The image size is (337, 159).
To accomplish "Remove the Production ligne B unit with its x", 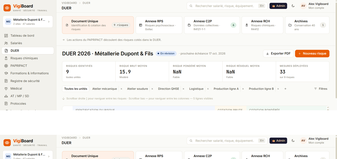I will [x=278, y=89].
